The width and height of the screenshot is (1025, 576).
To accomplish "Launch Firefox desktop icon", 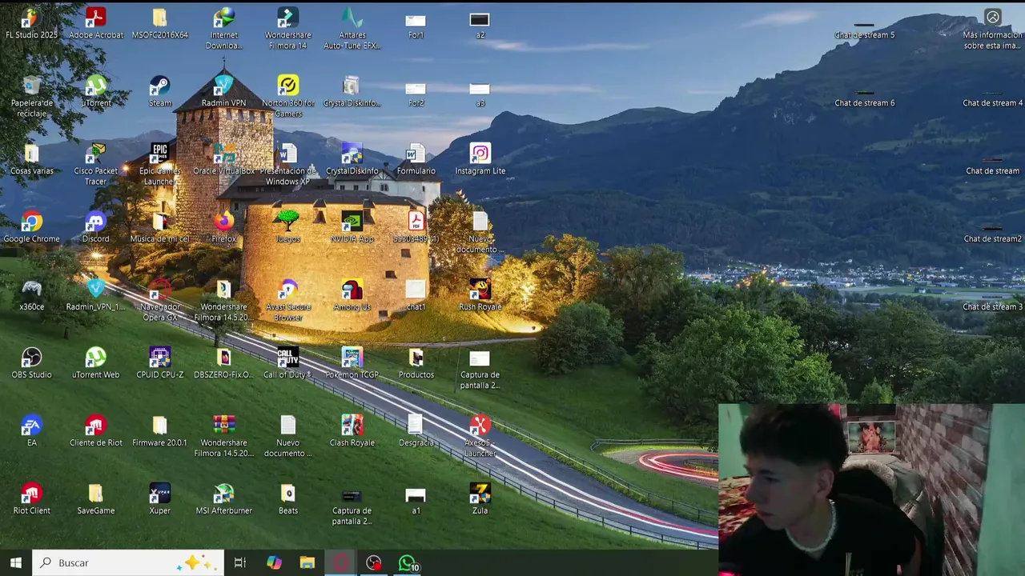I will click(223, 222).
